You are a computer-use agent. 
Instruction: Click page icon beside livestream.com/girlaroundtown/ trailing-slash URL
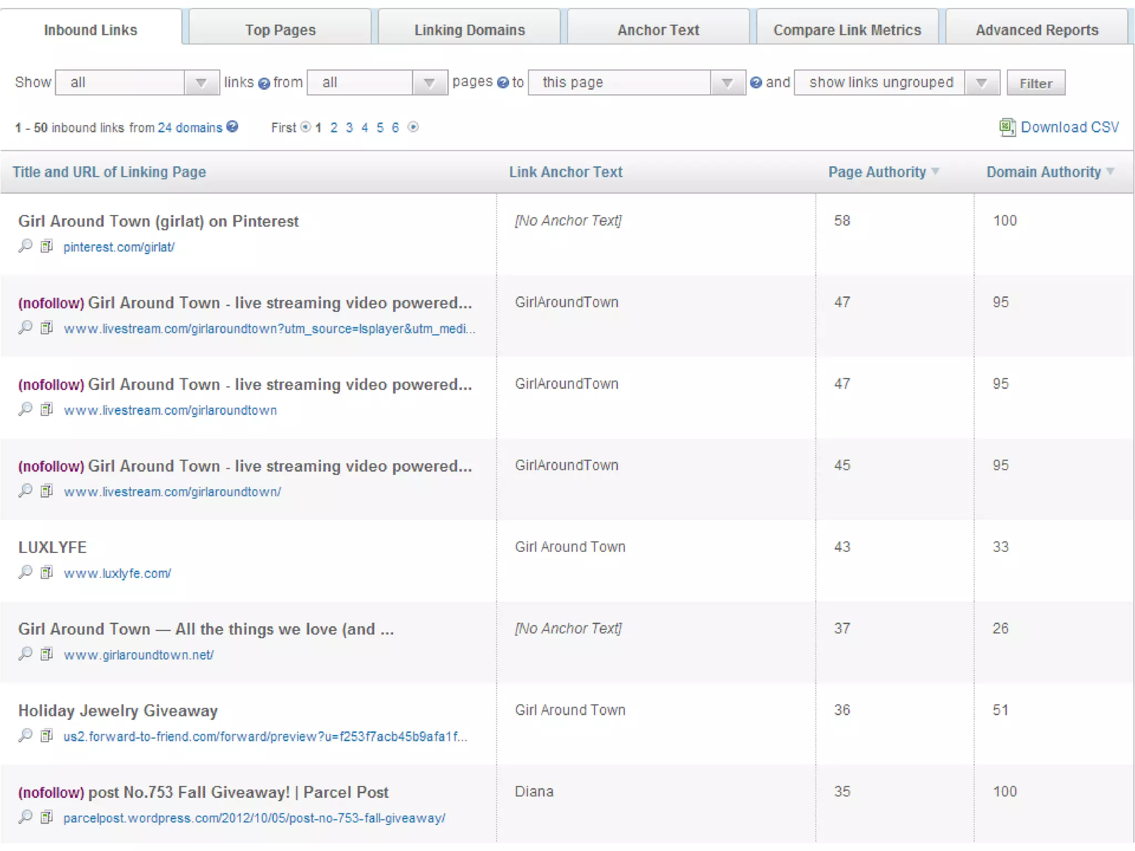47,490
